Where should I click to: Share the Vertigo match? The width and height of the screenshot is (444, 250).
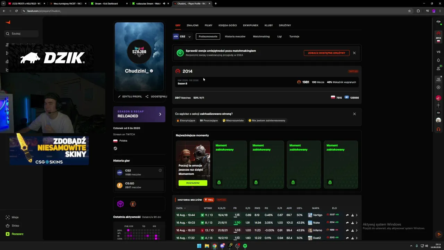click(x=347, y=215)
